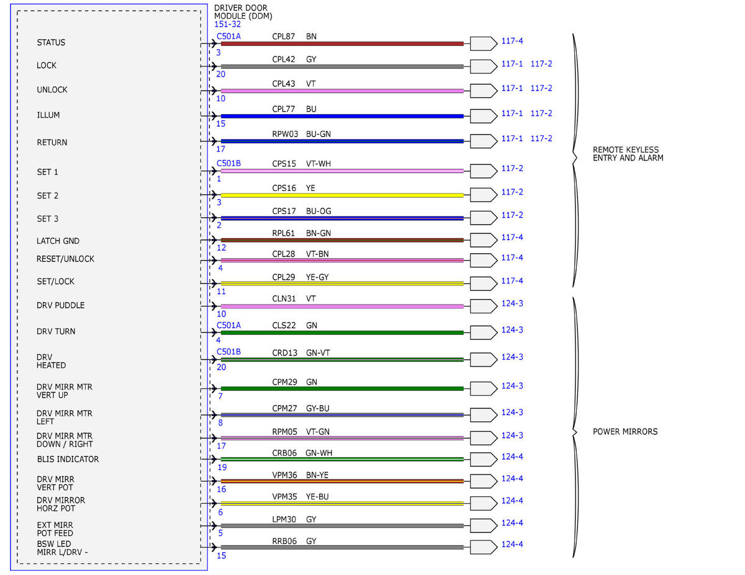Select the ILLUM pin label

(48, 115)
